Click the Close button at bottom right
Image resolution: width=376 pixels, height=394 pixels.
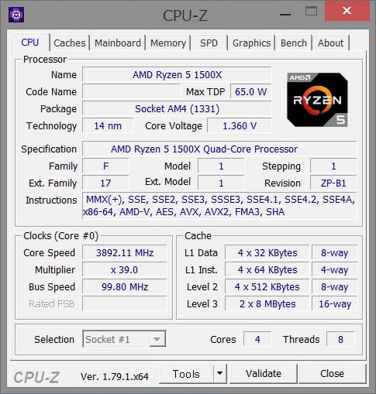coord(333,374)
